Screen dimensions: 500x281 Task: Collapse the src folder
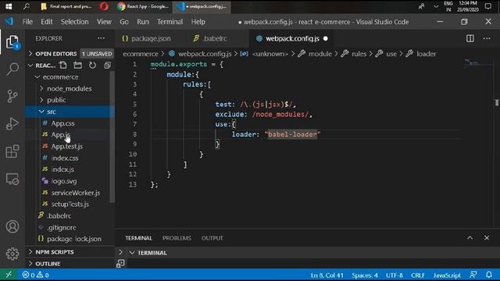70,112
